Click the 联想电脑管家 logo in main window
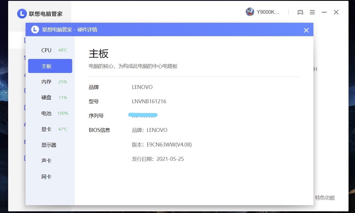Screen dimensions: 355x213 (22, 13)
